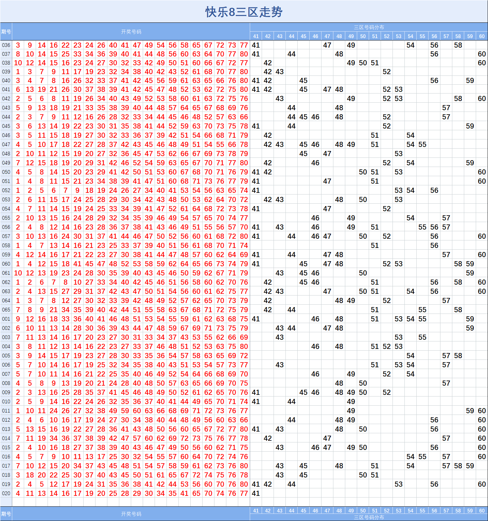488x521 pixels.
Task: Click red drawn number 9 in row 001
Action: pos(18,319)
